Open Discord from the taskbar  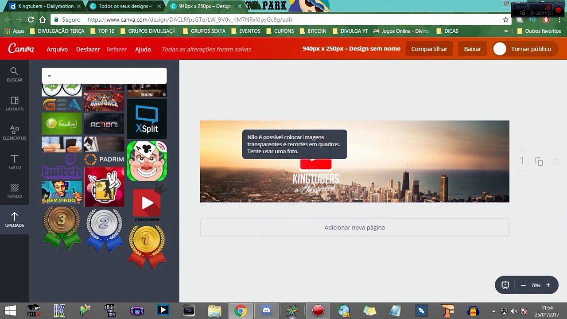coord(267,311)
